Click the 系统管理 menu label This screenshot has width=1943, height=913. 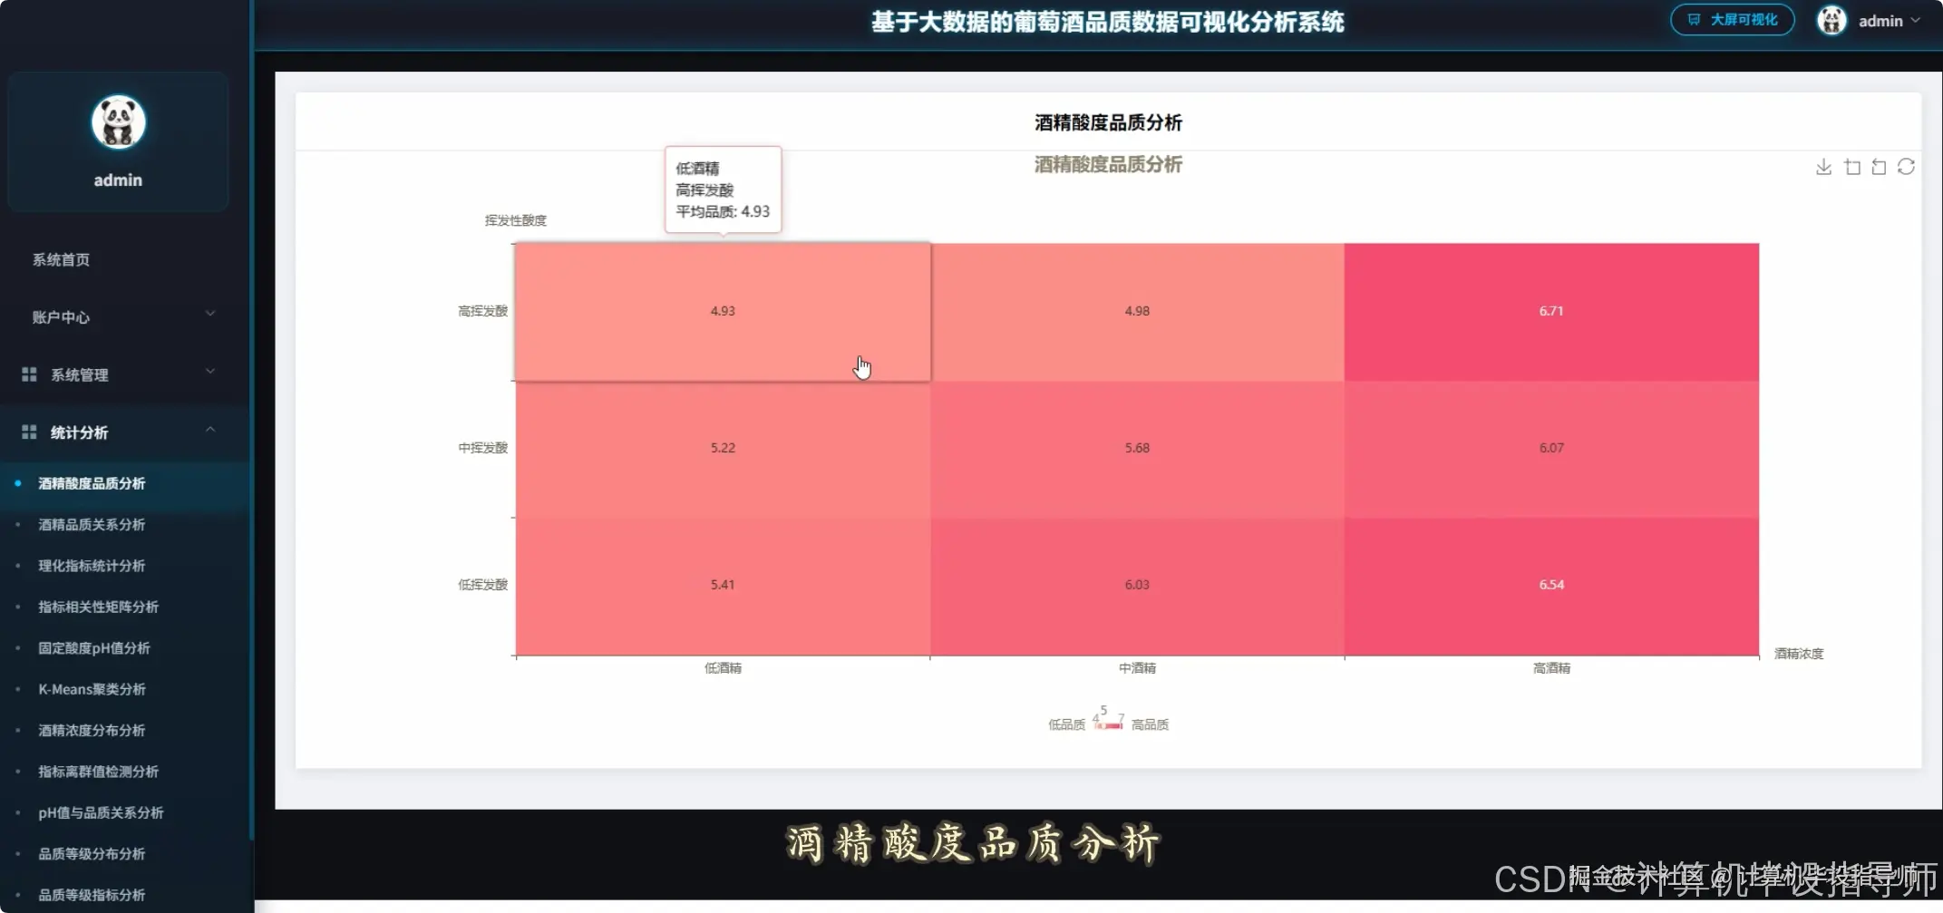pos(80,374)
